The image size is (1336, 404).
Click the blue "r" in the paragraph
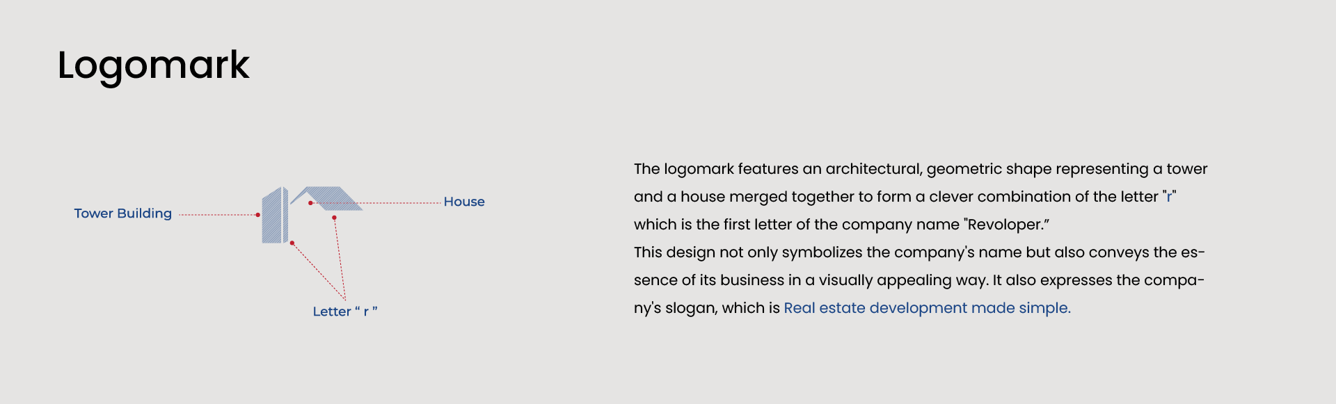[1169, 197]
